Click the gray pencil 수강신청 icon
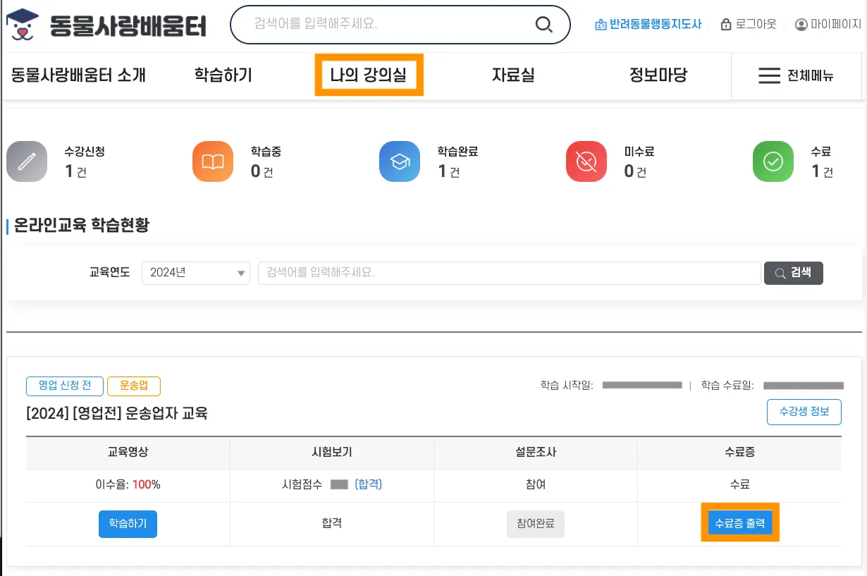The height and width of the screenshot is (576, 867). click(27, 161)
